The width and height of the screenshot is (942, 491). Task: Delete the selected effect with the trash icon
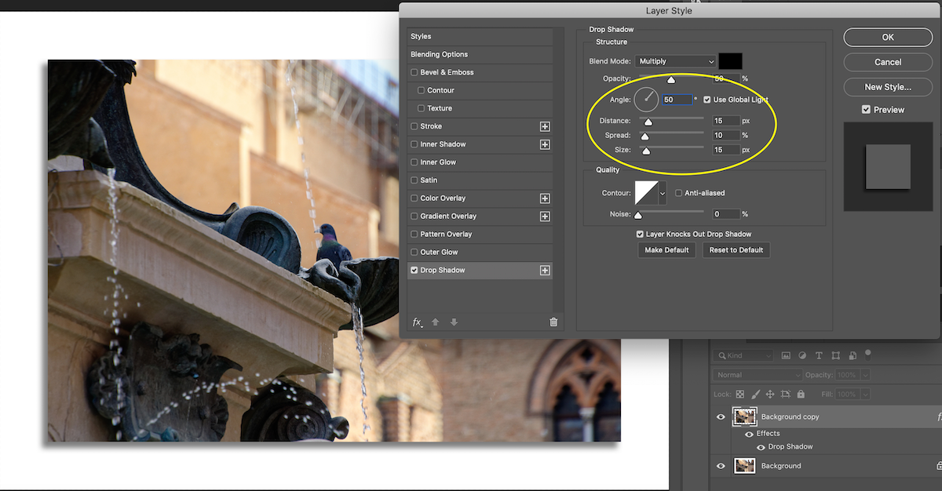(553, 322)
